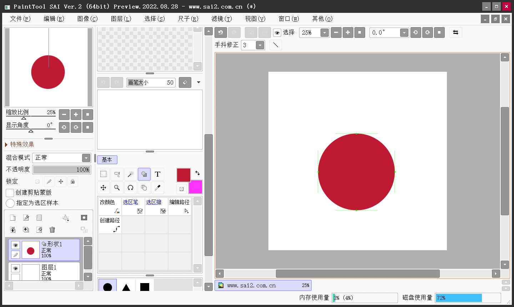
Task: Choose the 选区擦 tool
Action: coord(156,206)
